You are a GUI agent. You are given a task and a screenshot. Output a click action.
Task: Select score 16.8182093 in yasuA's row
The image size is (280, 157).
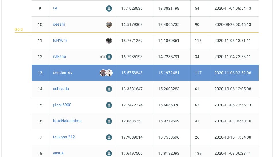pyautogui.click(x=169, y=153)
